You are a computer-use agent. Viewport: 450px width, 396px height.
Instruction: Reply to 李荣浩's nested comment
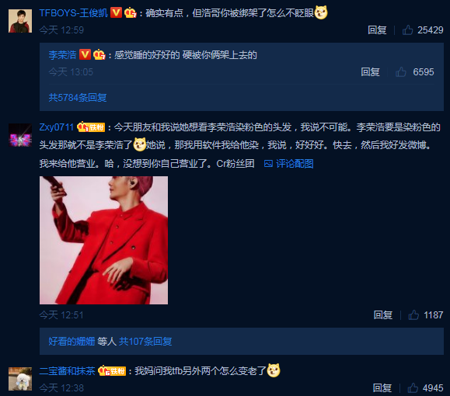(370, 72)
